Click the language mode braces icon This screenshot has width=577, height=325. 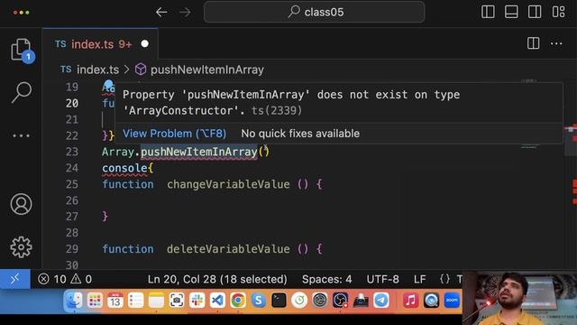(444, 279)
